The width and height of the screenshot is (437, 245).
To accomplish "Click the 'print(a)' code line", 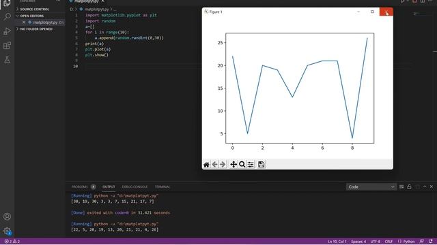I will [94, 44].
